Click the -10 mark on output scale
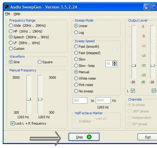 pos(143,46)
